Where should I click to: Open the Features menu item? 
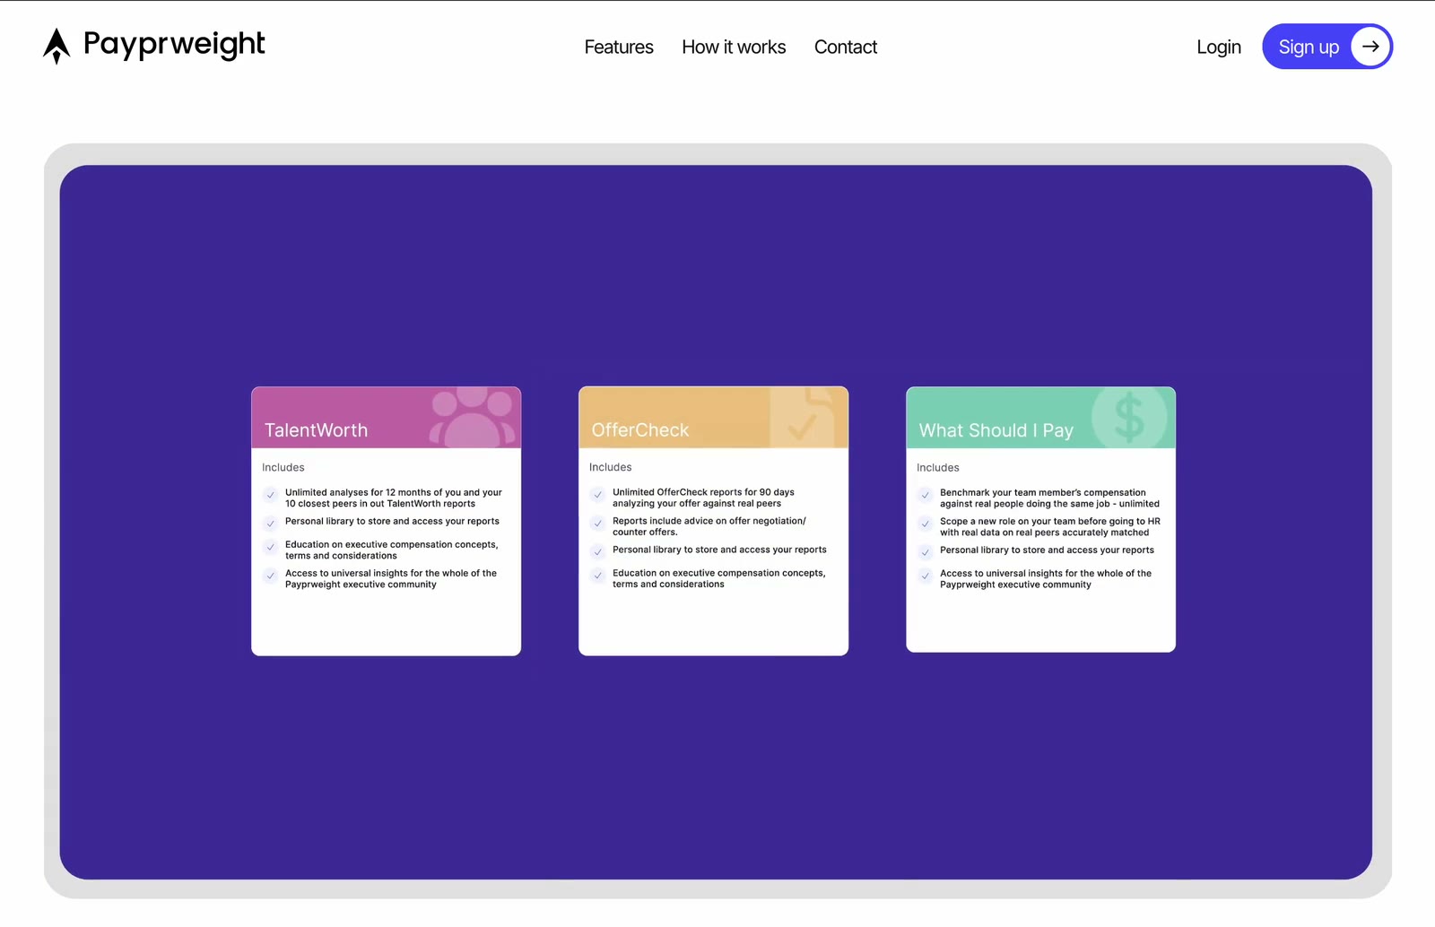(x=619, y=47)
